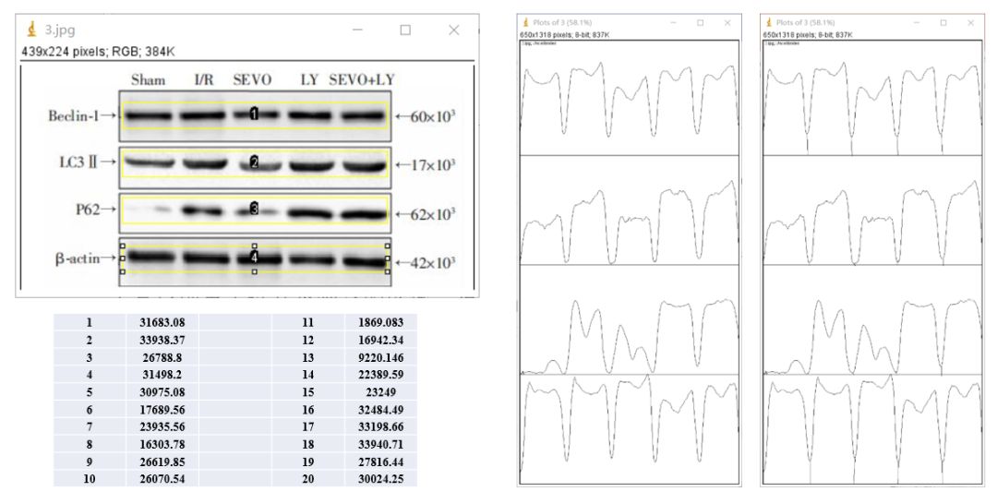Viewport: 997px width, 504px height.
Task: Maximize the left Plots of 3 window
Action: [700, 23]
